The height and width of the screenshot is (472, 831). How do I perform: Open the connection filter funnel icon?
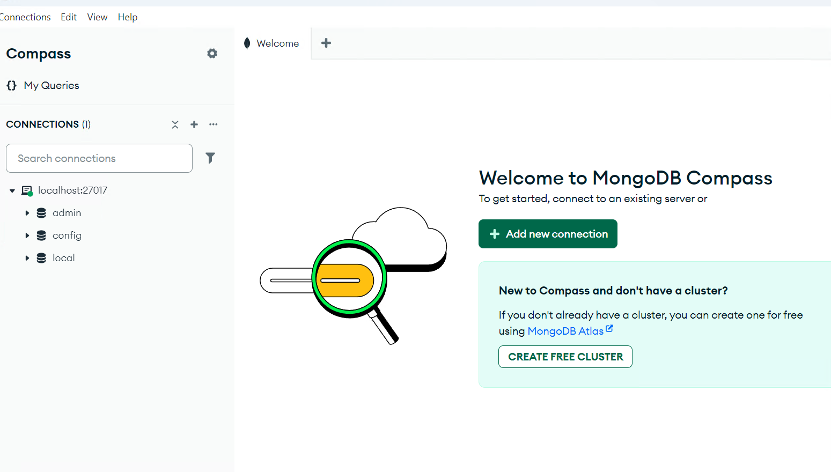tap(210, 158)
